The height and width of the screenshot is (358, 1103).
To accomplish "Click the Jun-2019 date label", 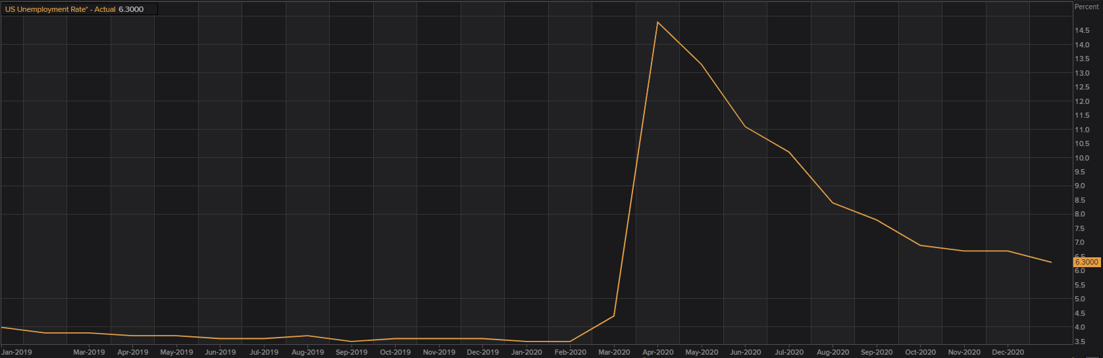I will point(220,352).
